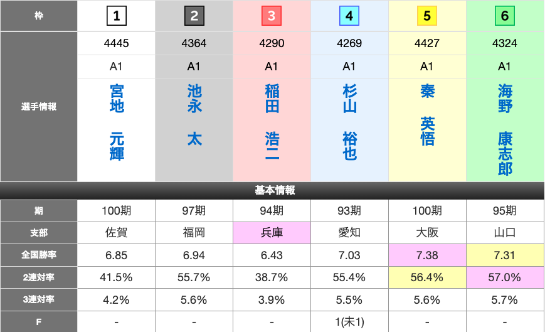Open racer 宮地元輝 profile link

click(117, 123)
